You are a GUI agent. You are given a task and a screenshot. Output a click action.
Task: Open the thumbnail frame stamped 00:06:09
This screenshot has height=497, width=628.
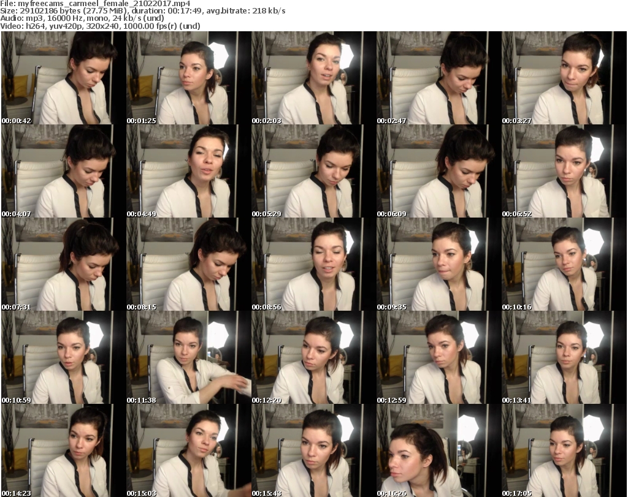click(x=438, y=171)
